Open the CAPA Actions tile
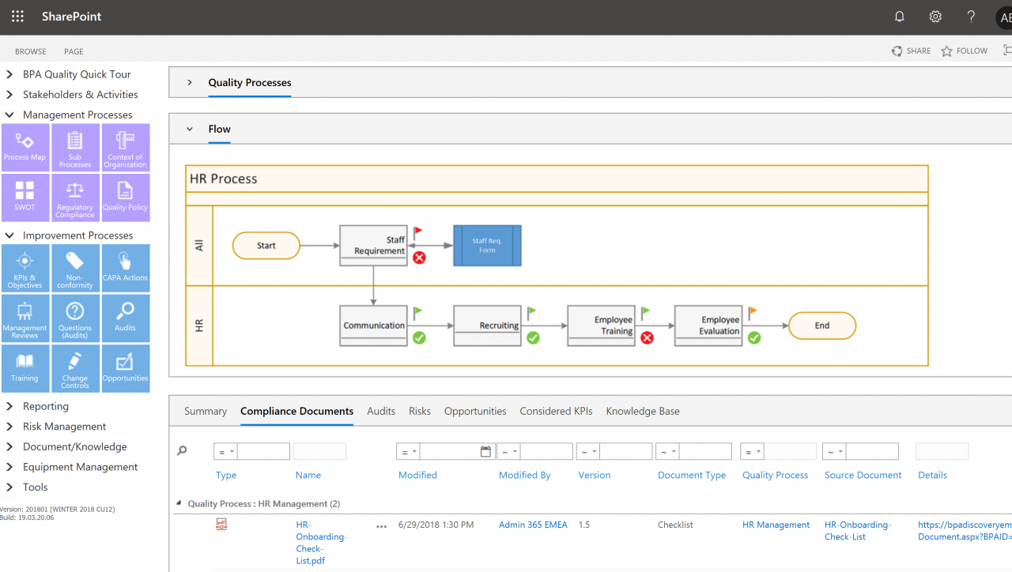The height and width of the screenshot is (572, 1012). [125, 269]
